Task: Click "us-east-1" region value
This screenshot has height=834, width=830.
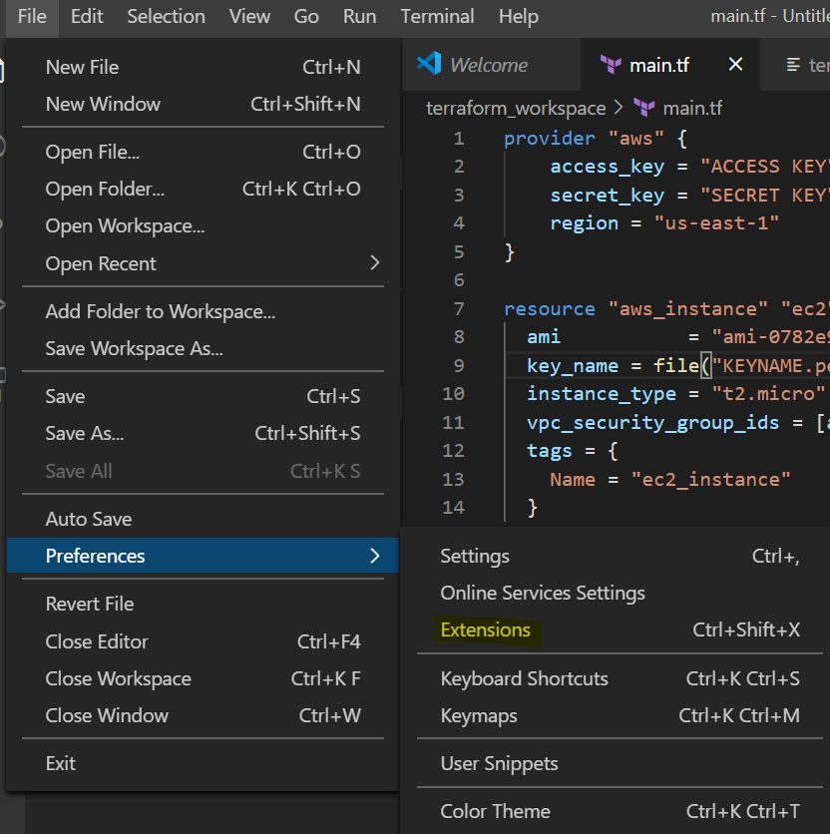Action: (716, 223)
